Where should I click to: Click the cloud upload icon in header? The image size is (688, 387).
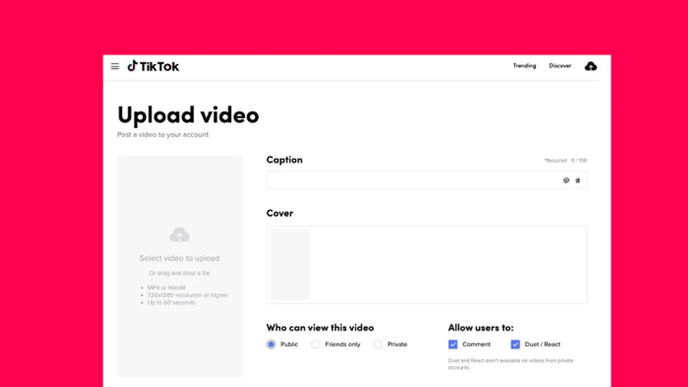coord(591,66)
